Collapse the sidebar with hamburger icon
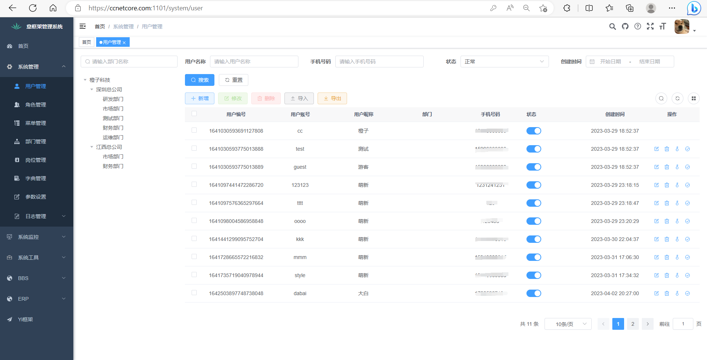Image resolution: width=707 pixels, height=360 pixels. coord(83,26)
